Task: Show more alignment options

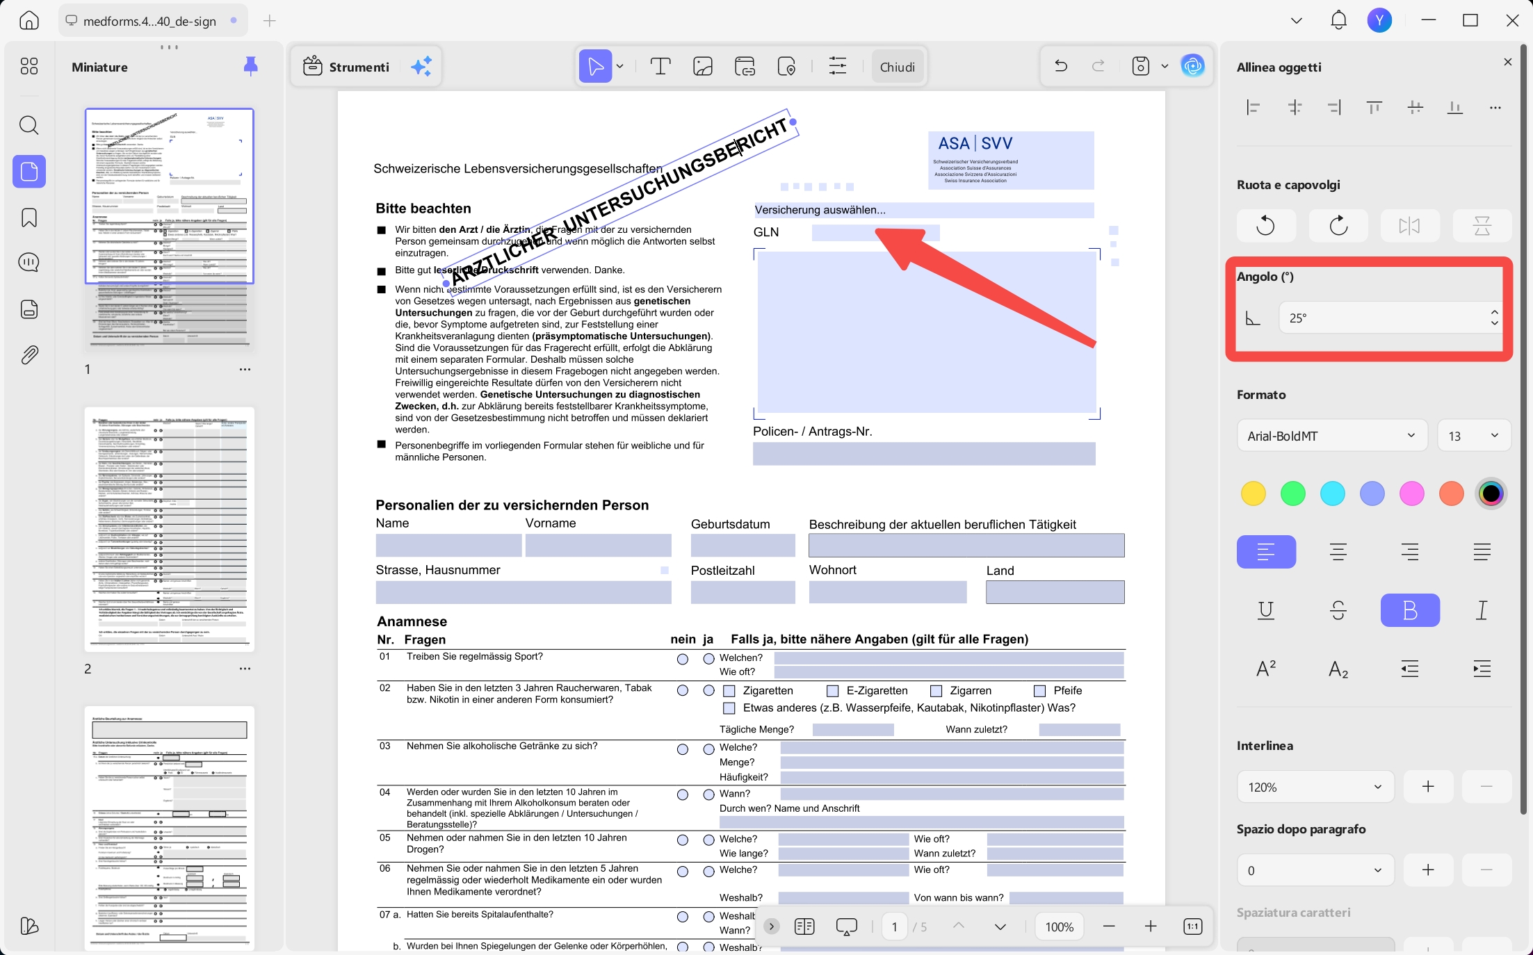Action: [x=1495, y=108]
